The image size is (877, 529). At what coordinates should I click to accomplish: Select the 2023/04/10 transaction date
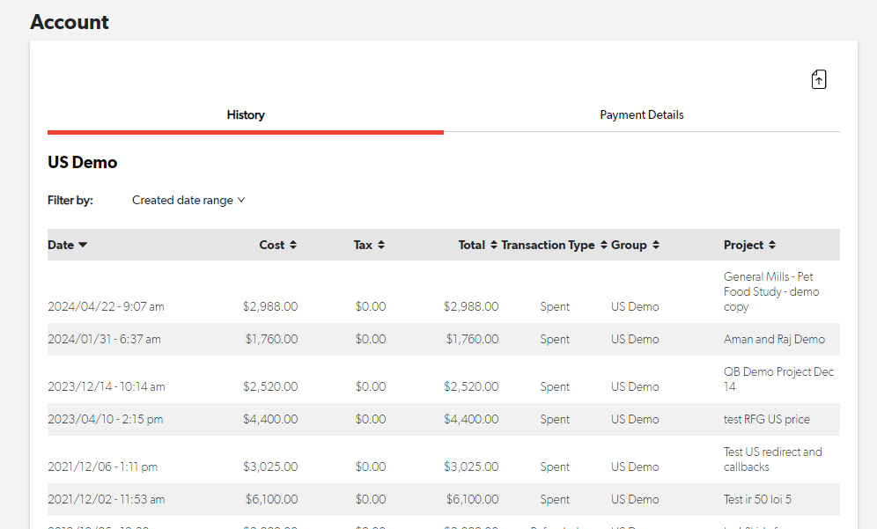(105, 419)
